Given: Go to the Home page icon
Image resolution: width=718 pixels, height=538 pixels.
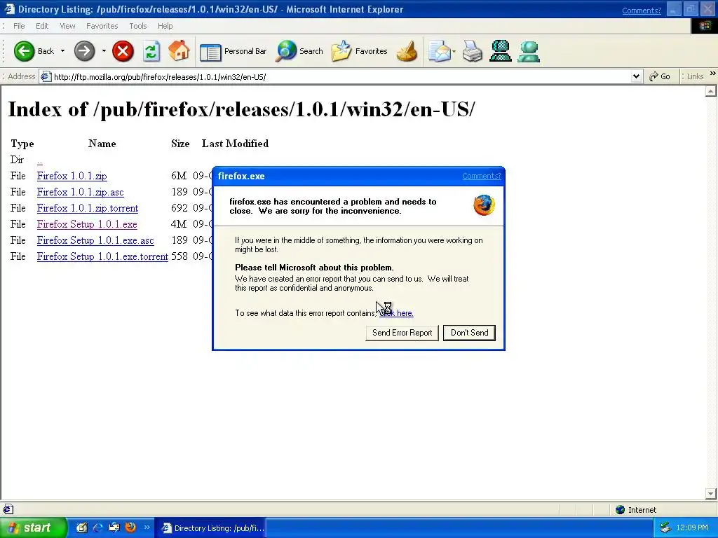Looking at the screenshot, I should coord(179,50).
